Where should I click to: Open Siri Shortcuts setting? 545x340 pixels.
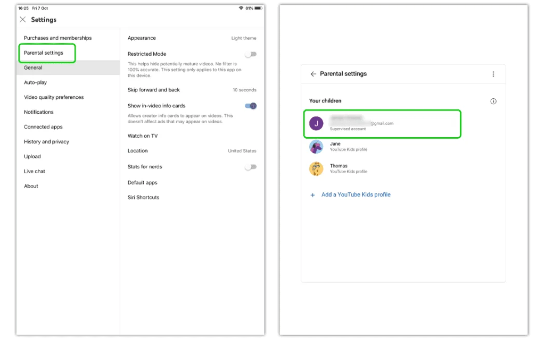[x=143, y=198]
